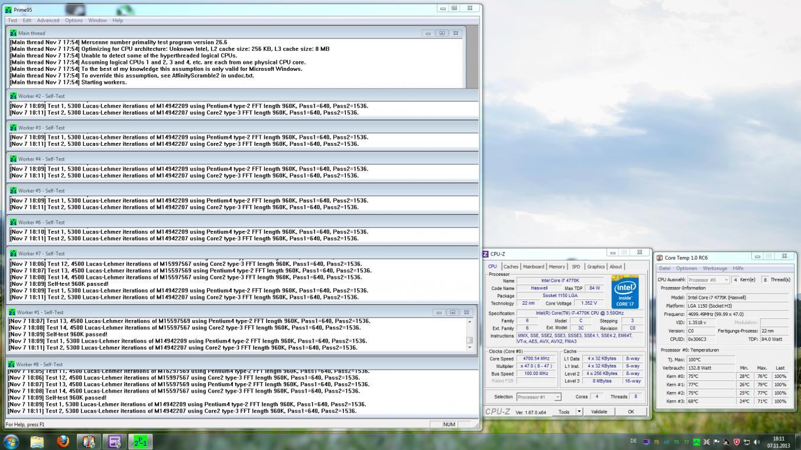Click the CPU-Z title bar icon
This screenshot has height=450, width=801.
click(x=486, y=254)
